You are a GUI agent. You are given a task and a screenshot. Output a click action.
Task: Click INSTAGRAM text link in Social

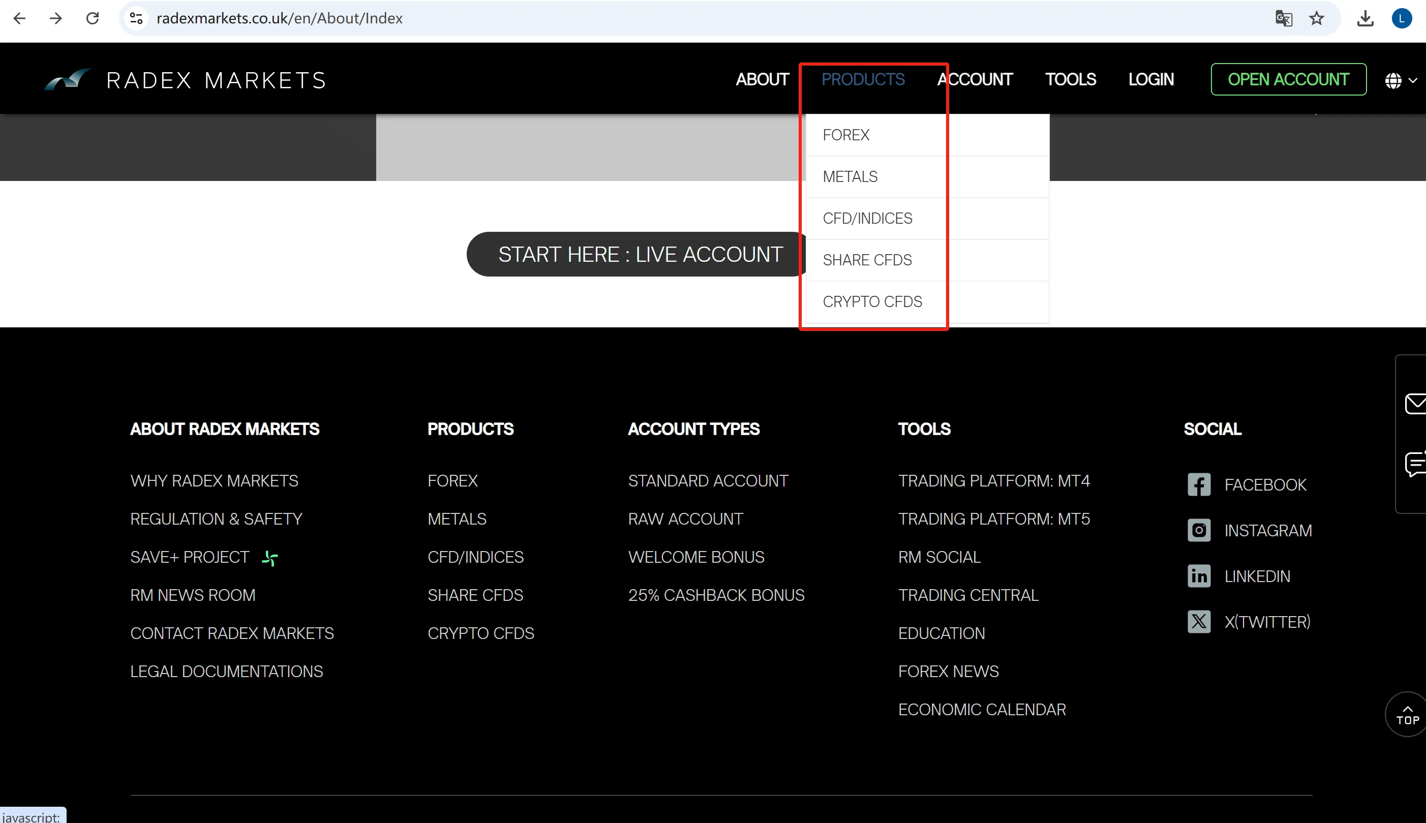pos(1268,531)
